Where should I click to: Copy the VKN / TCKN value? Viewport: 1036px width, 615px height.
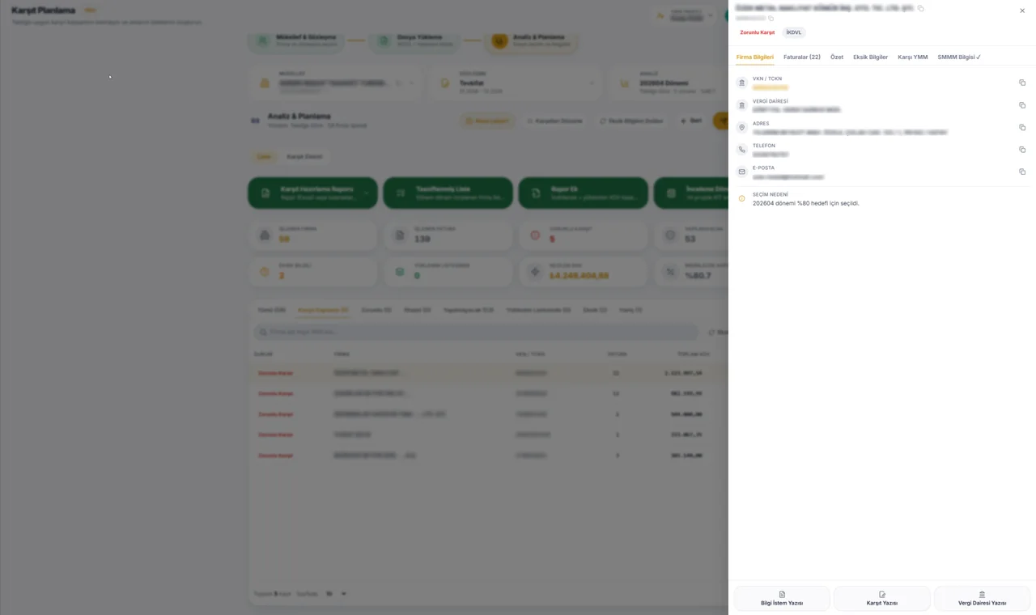pos(1022,83)
